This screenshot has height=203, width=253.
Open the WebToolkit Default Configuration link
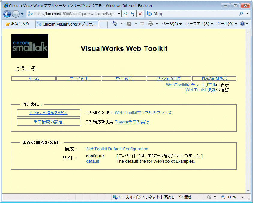pyautogui.click(x=117, y=149)
